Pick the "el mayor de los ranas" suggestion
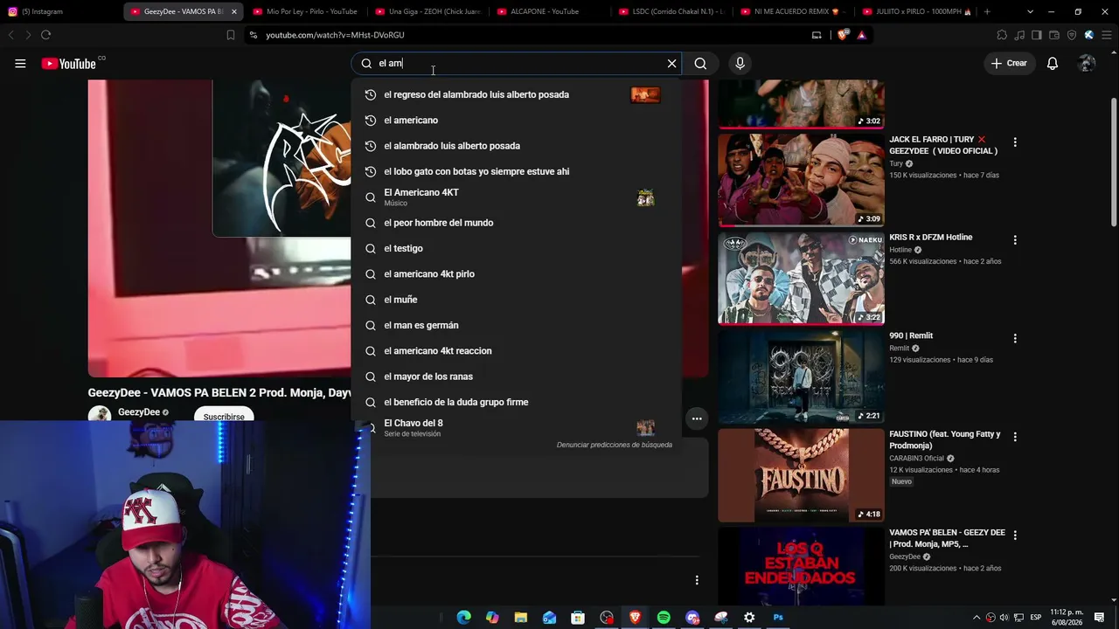 (516, 377)
